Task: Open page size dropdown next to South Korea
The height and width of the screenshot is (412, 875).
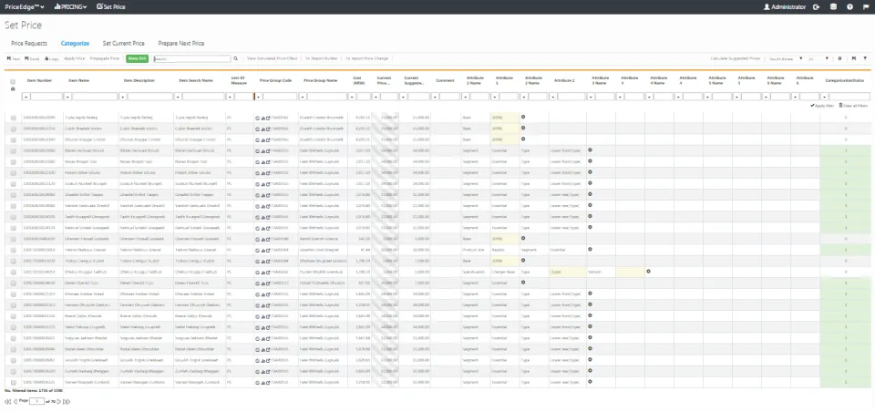Action: [818, 58]
